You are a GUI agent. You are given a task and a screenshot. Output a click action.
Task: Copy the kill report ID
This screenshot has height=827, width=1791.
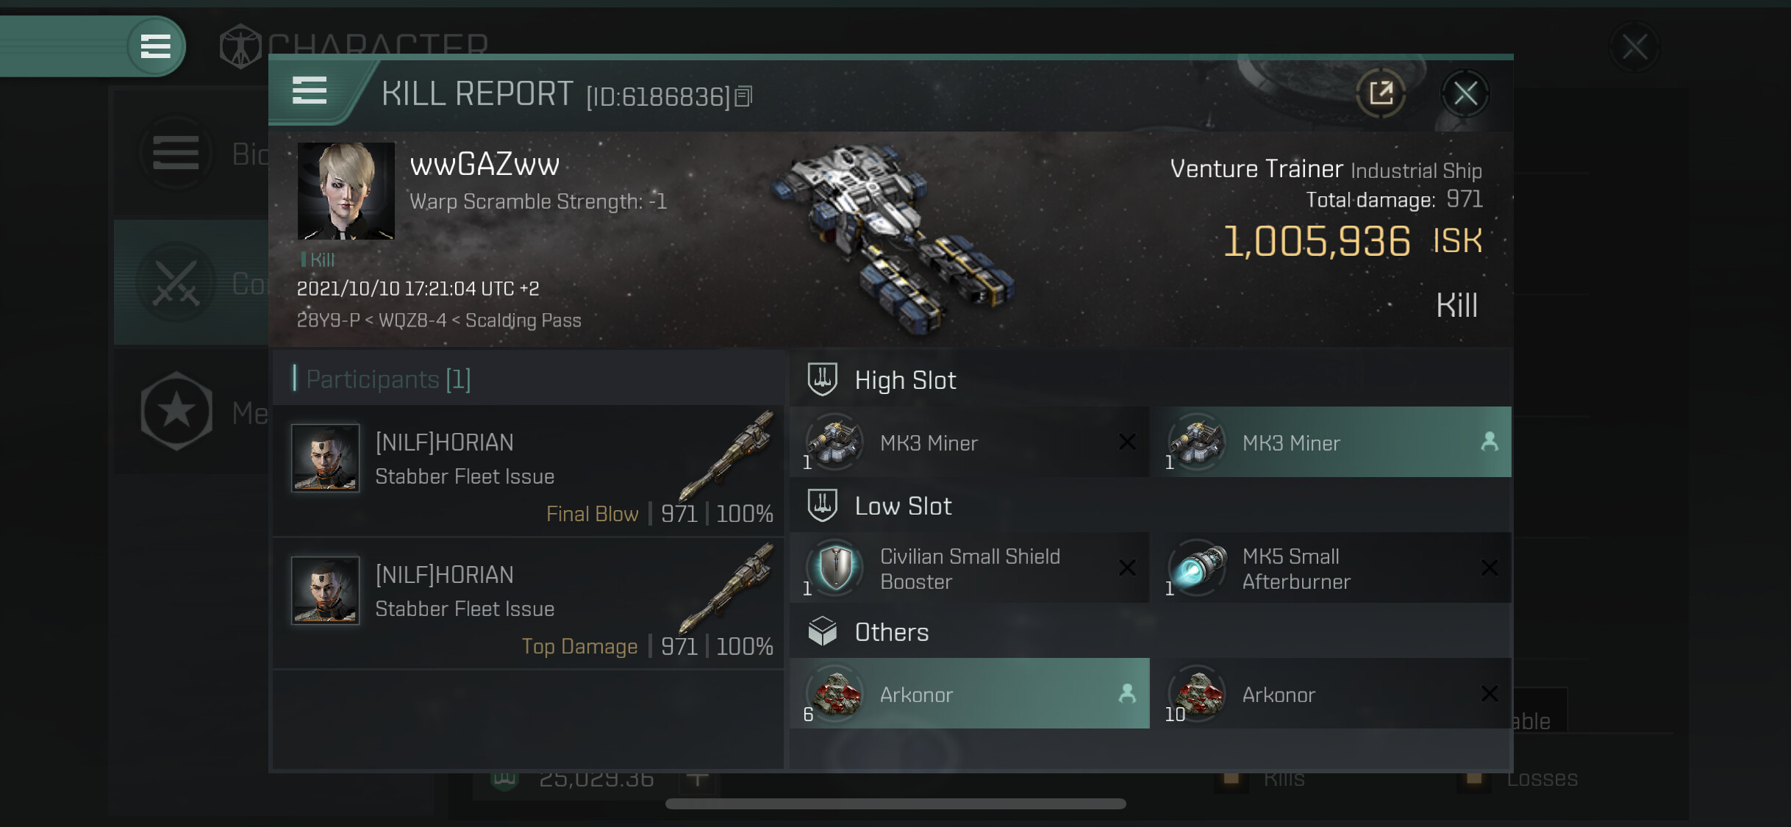click(744, 96)
